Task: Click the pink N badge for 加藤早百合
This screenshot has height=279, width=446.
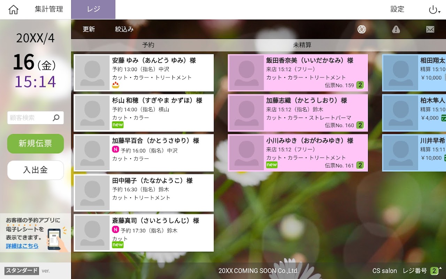Action: (115, 150)
